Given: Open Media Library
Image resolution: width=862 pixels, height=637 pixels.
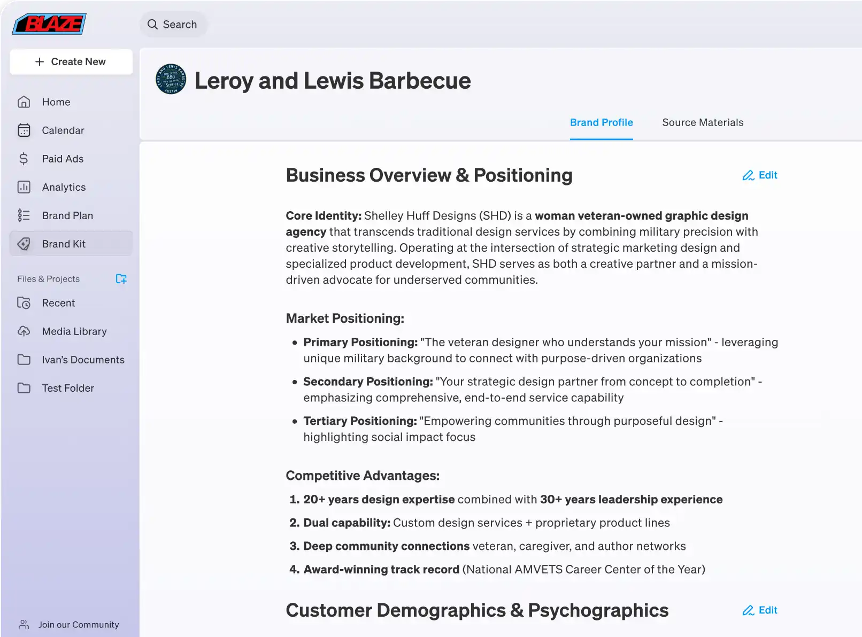Looking at the screenshot, I should point(71,331).
